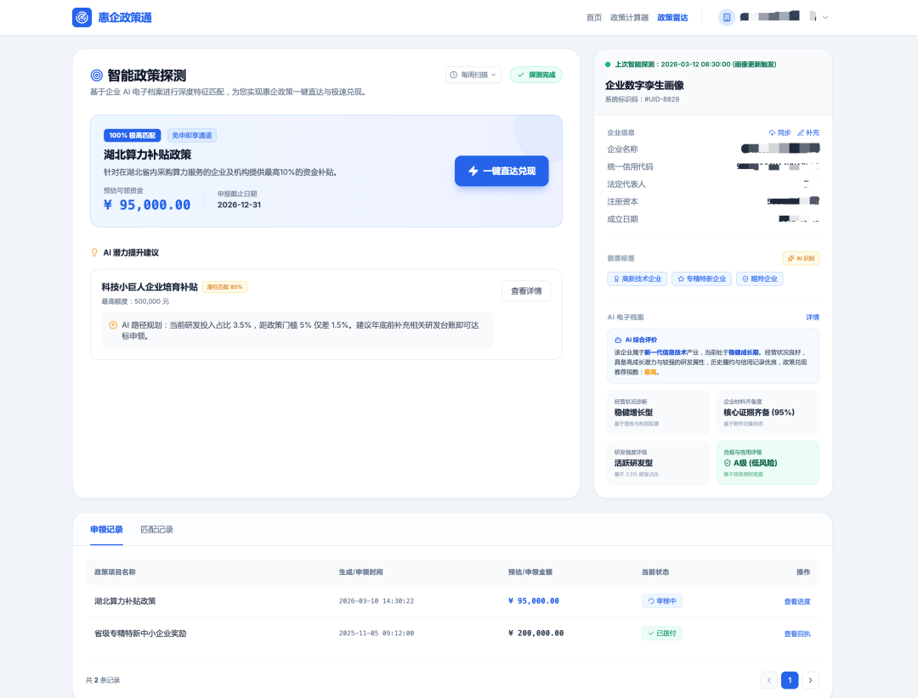Click the 申报截止日期 2026-12-31 value

coord(239,205)
